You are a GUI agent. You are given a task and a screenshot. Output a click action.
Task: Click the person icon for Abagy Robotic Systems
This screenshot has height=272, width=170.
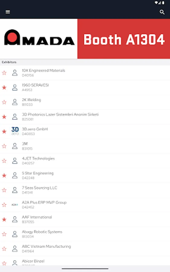15,234
